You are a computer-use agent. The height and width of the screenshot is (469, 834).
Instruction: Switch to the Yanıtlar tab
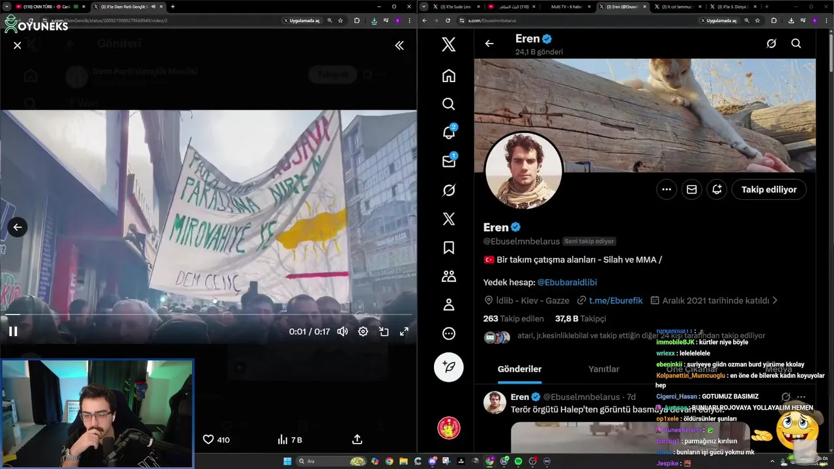(x=604, y=369)
